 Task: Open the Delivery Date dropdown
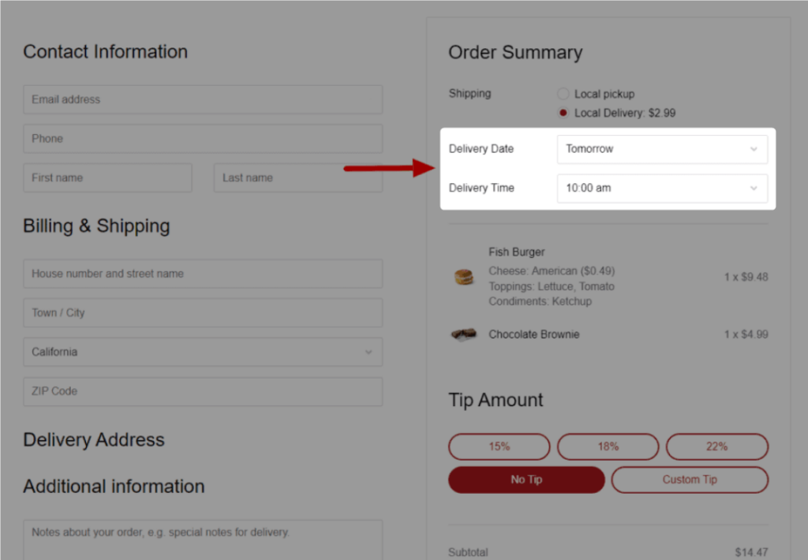(x=661, y=148)
